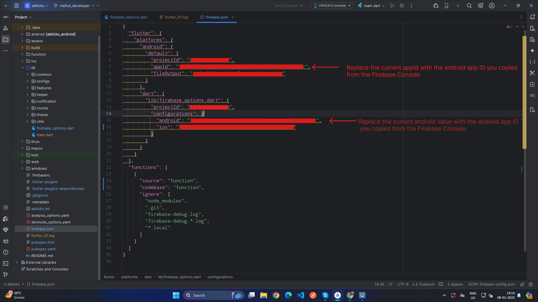Screen dimensions: 538x302
Task: Expand the android folder in project tree
Action: click(23, 34)
